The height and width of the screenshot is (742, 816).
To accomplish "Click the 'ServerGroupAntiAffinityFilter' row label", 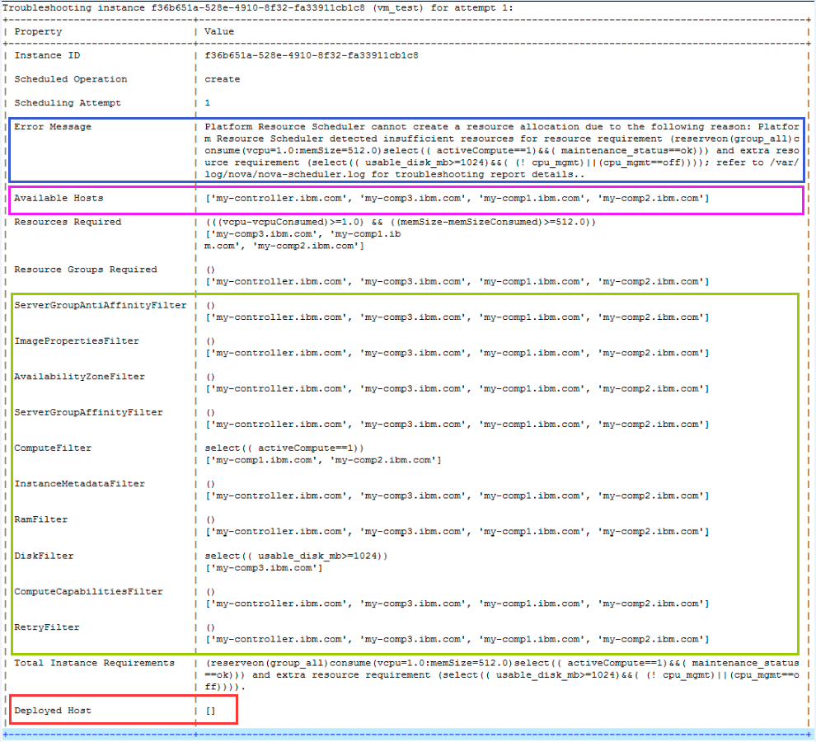I will [x=101, y=305].
